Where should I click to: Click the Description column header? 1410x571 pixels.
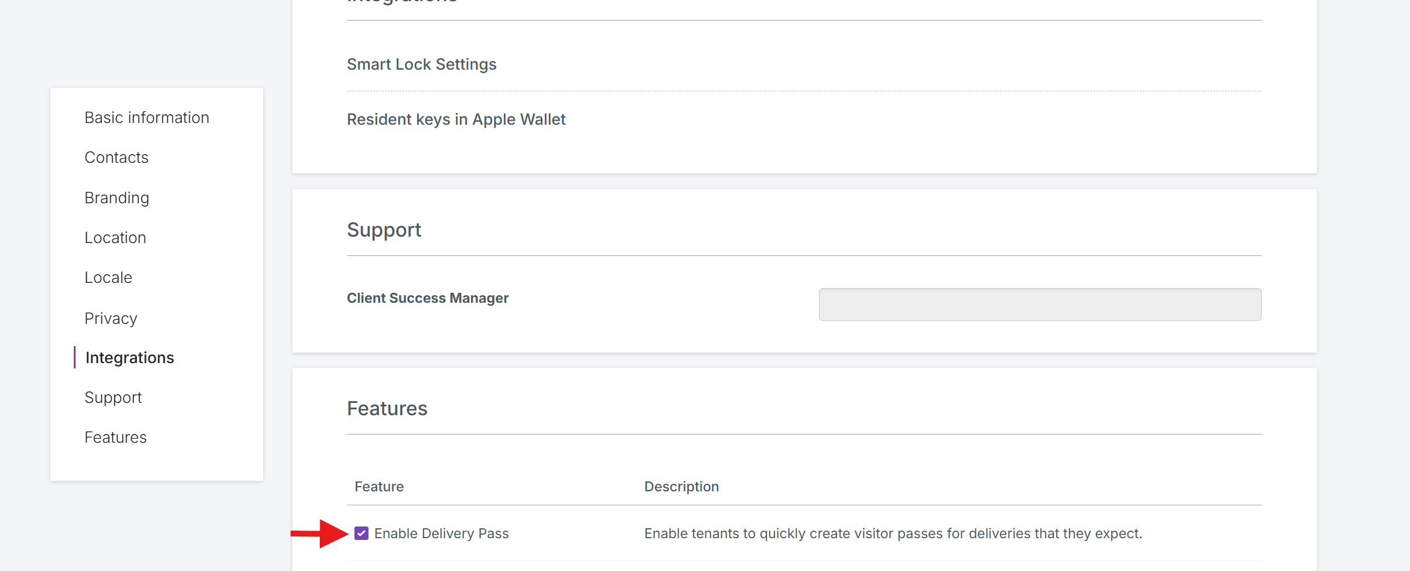tap(681, 487)
